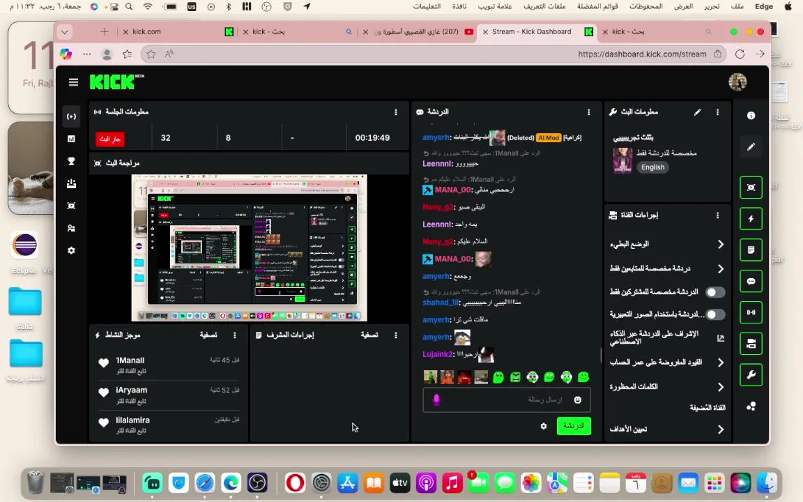Click تصفية filter in إجراءات المشرف panel
The height and width of the screenshot is (502, 803).
pyautogui.click(x=369, y=335)
